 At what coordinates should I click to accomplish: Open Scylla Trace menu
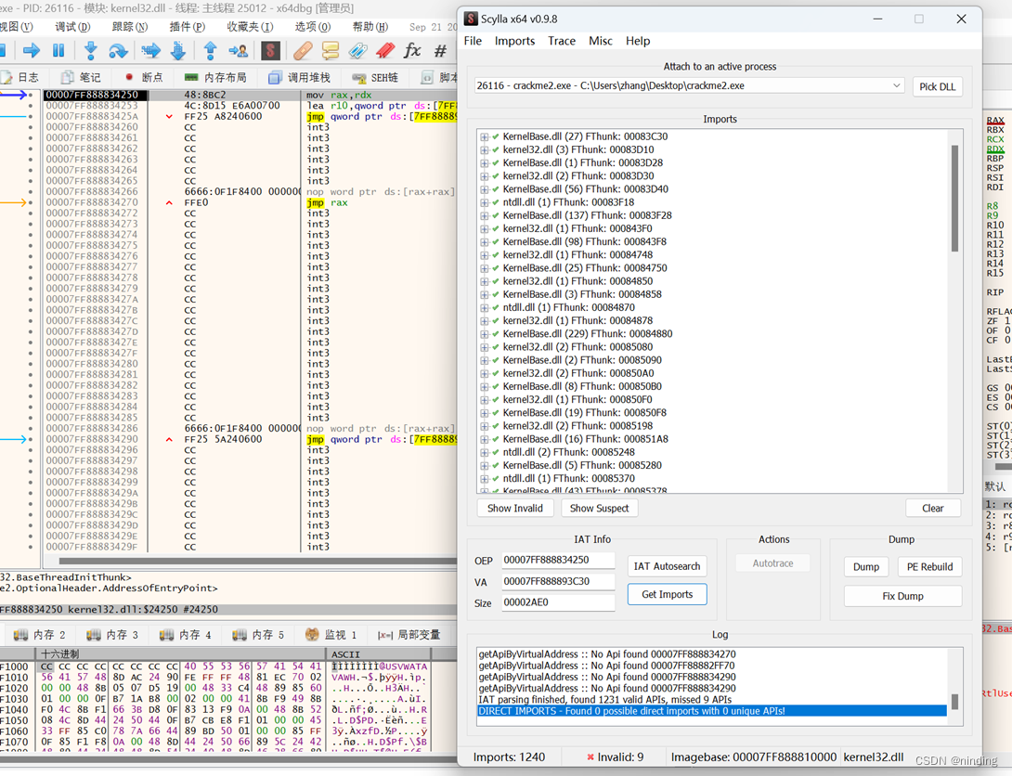click(562, 41)
